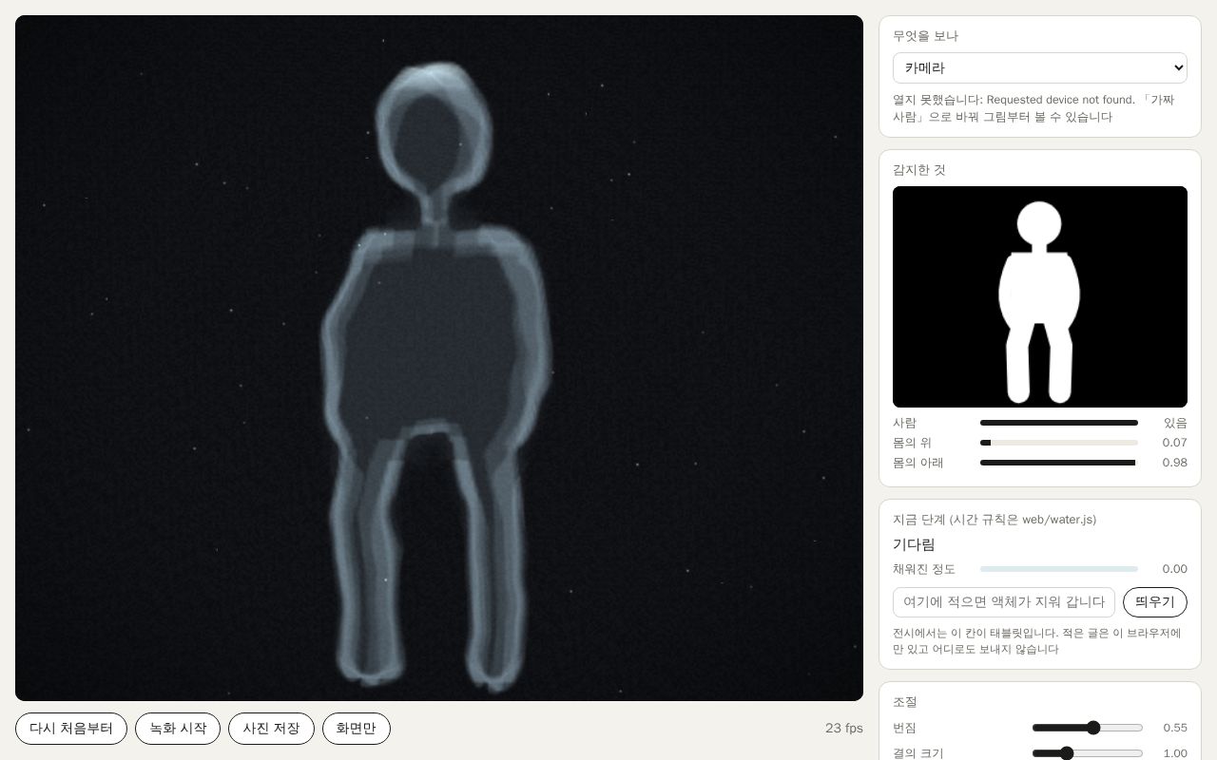The width and height of the screenshot is (1217, 760).
Task: Click the 결의 크기 value 1.00
Action: (x=1175, y=753)
